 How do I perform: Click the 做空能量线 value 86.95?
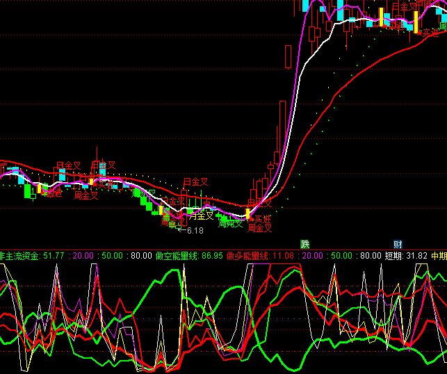click(x=212, y=256)
